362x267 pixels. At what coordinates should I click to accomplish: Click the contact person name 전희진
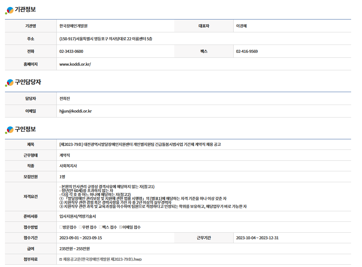[x=65, y=99]
